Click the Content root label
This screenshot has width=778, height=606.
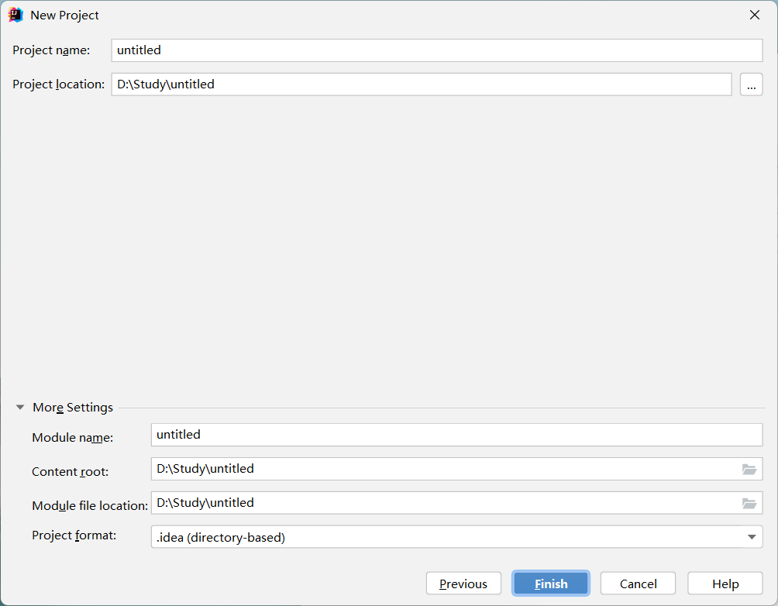[x=70, y=471]
